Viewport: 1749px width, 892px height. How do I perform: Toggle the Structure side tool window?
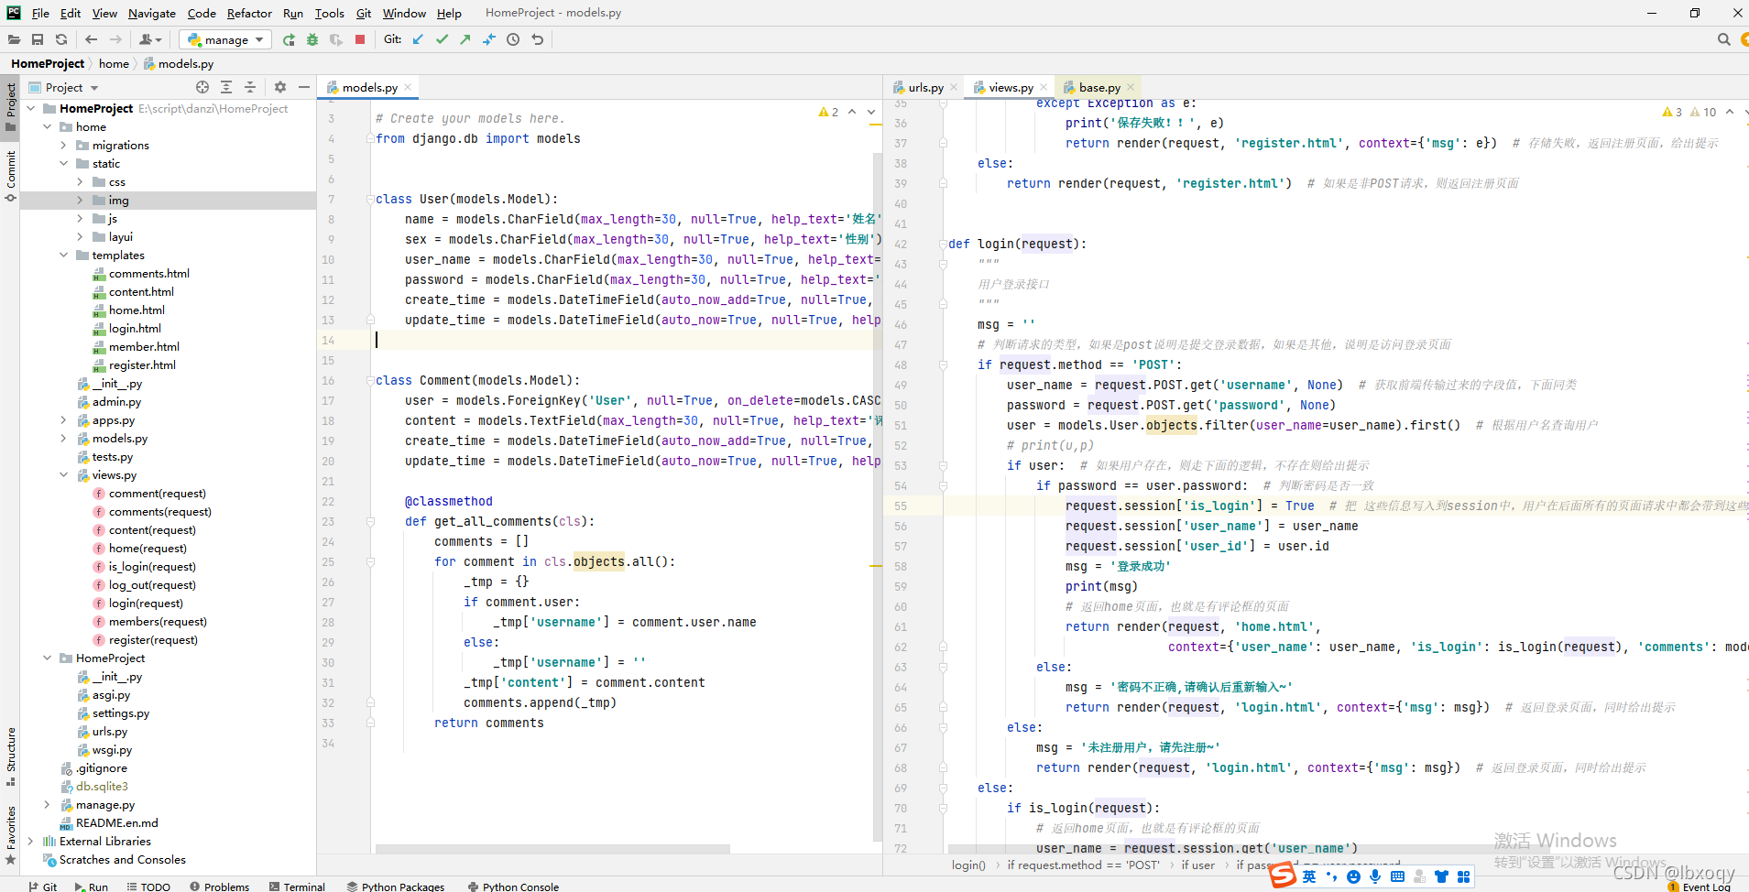(x=10, y=756)
